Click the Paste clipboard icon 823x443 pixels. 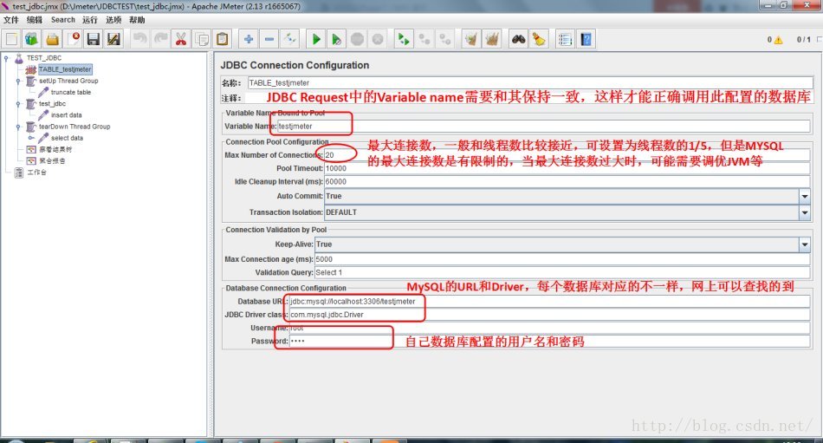pos(222,39)
